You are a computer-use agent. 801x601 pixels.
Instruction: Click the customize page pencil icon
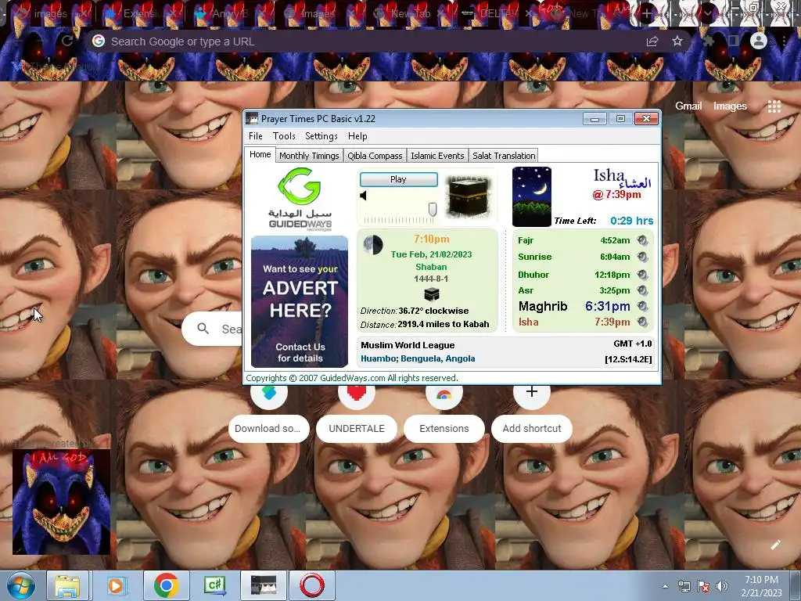tap(776, 545)
